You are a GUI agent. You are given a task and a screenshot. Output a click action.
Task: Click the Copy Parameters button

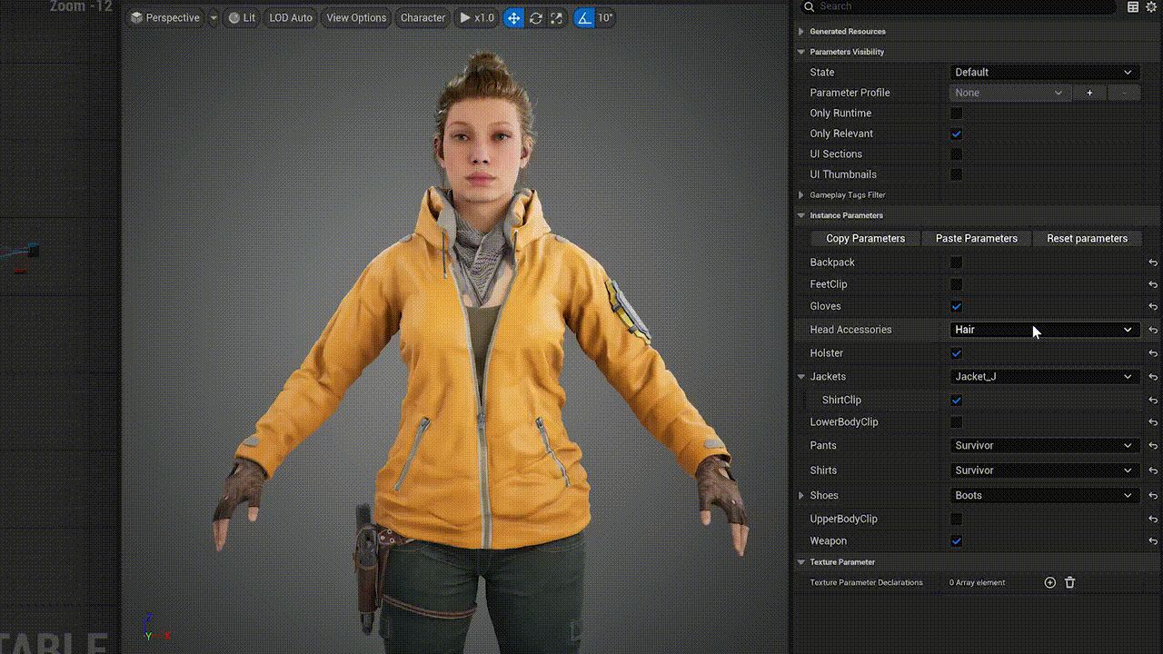tap(865, 238)
